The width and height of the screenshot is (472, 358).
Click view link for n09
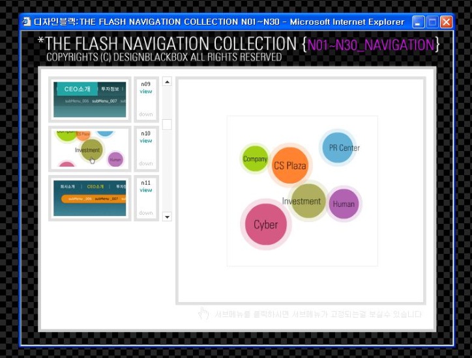click(x=145, y=91)
